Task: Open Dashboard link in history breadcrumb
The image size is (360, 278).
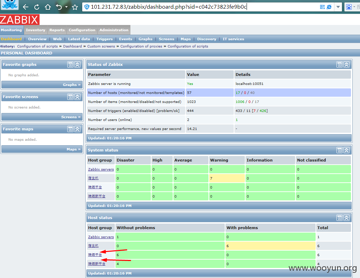Action: point(72,46)
